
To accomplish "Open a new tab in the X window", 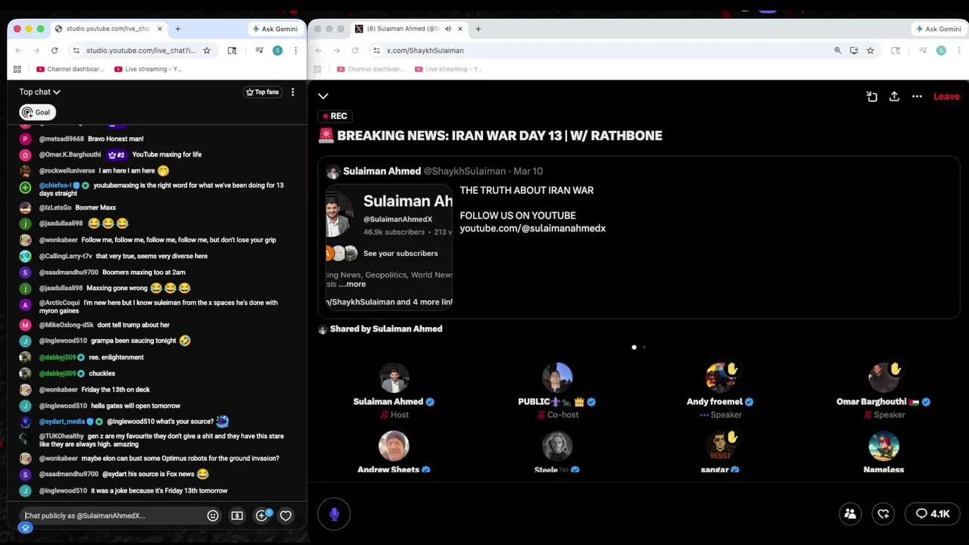I will click(x=478, y=29).
